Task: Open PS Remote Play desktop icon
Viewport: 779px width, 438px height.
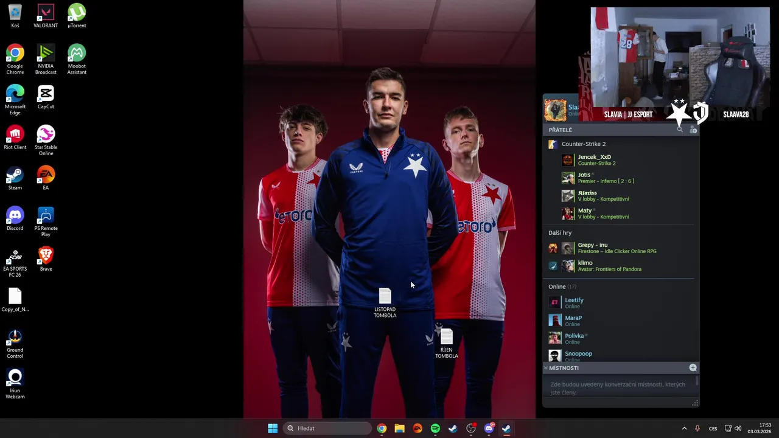Action: click(46, 222)
